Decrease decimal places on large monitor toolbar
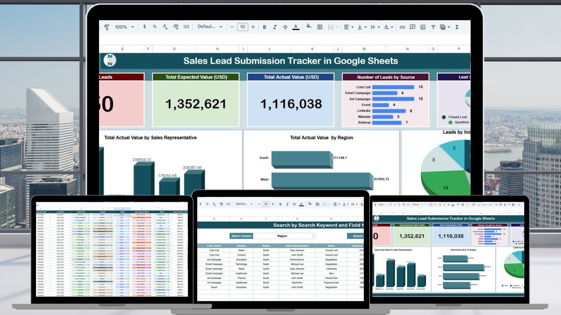 pyautogui.click(x=165, y=27)
